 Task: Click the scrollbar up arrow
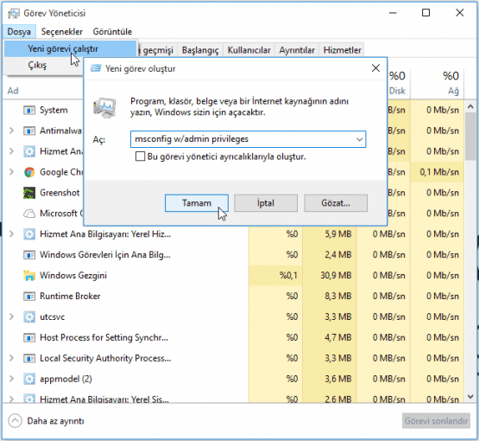coord(470,107)
